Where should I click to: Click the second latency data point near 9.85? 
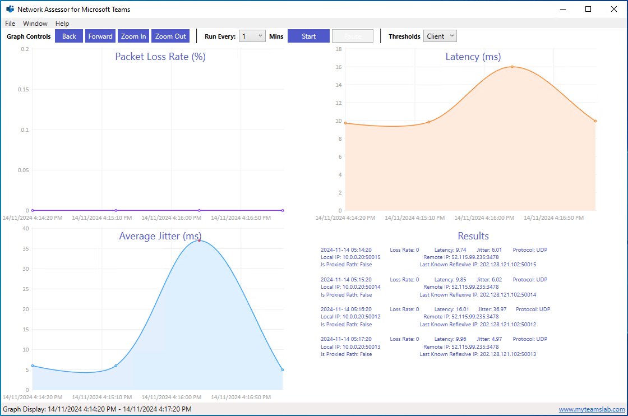coord(428,122)
